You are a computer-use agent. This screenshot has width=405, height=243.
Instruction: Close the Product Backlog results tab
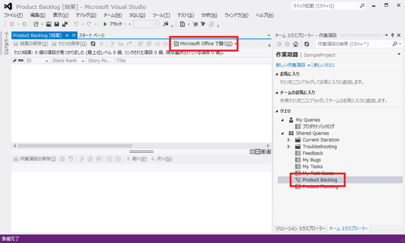point(73,35)
